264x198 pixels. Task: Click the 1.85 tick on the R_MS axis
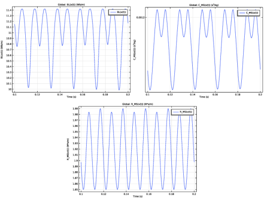point(75,190)
